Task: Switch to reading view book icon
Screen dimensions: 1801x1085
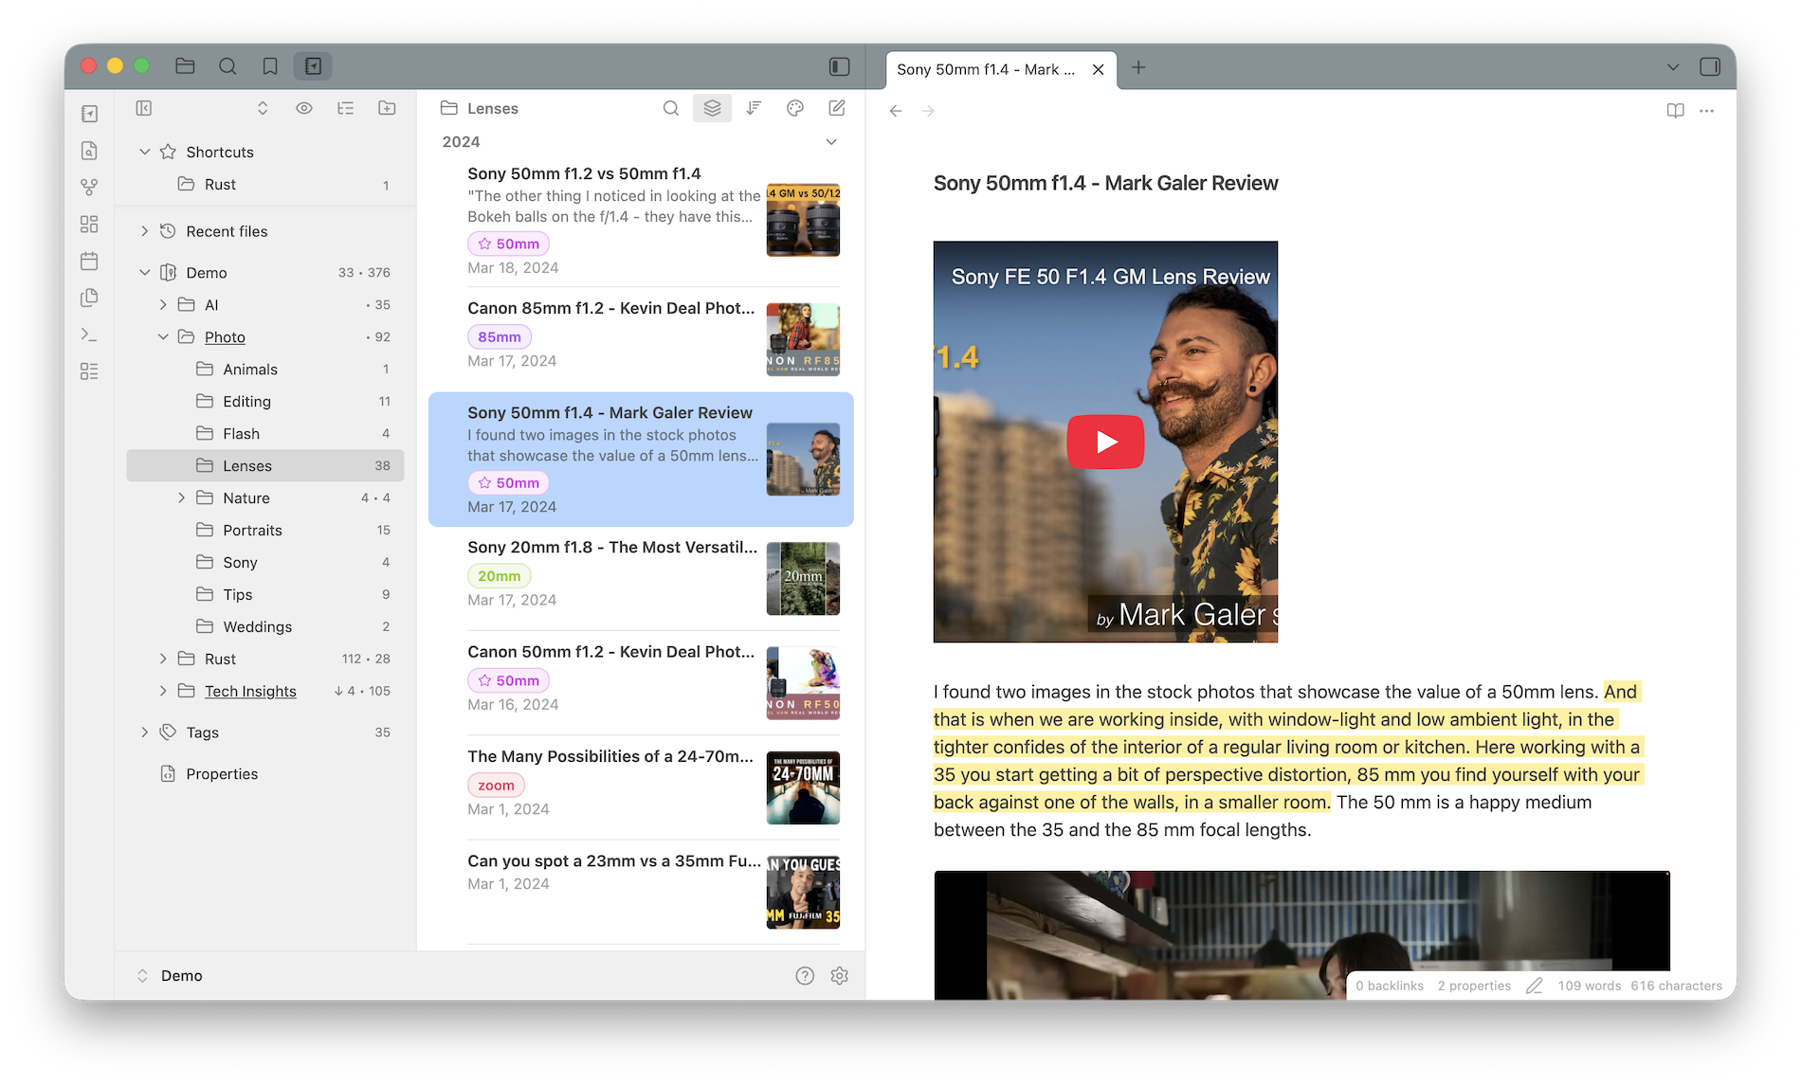Action: pos(1676,111)
